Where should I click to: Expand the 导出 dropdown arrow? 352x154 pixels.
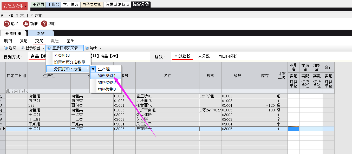[100, 48]
